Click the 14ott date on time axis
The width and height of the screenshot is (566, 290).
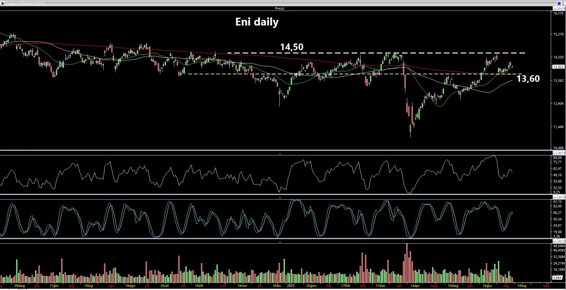199,286
